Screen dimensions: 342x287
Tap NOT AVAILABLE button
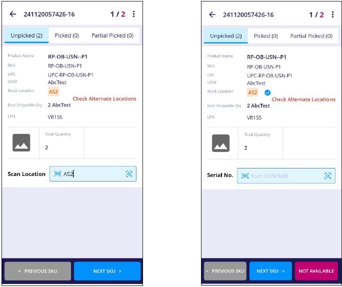[316, 271]
